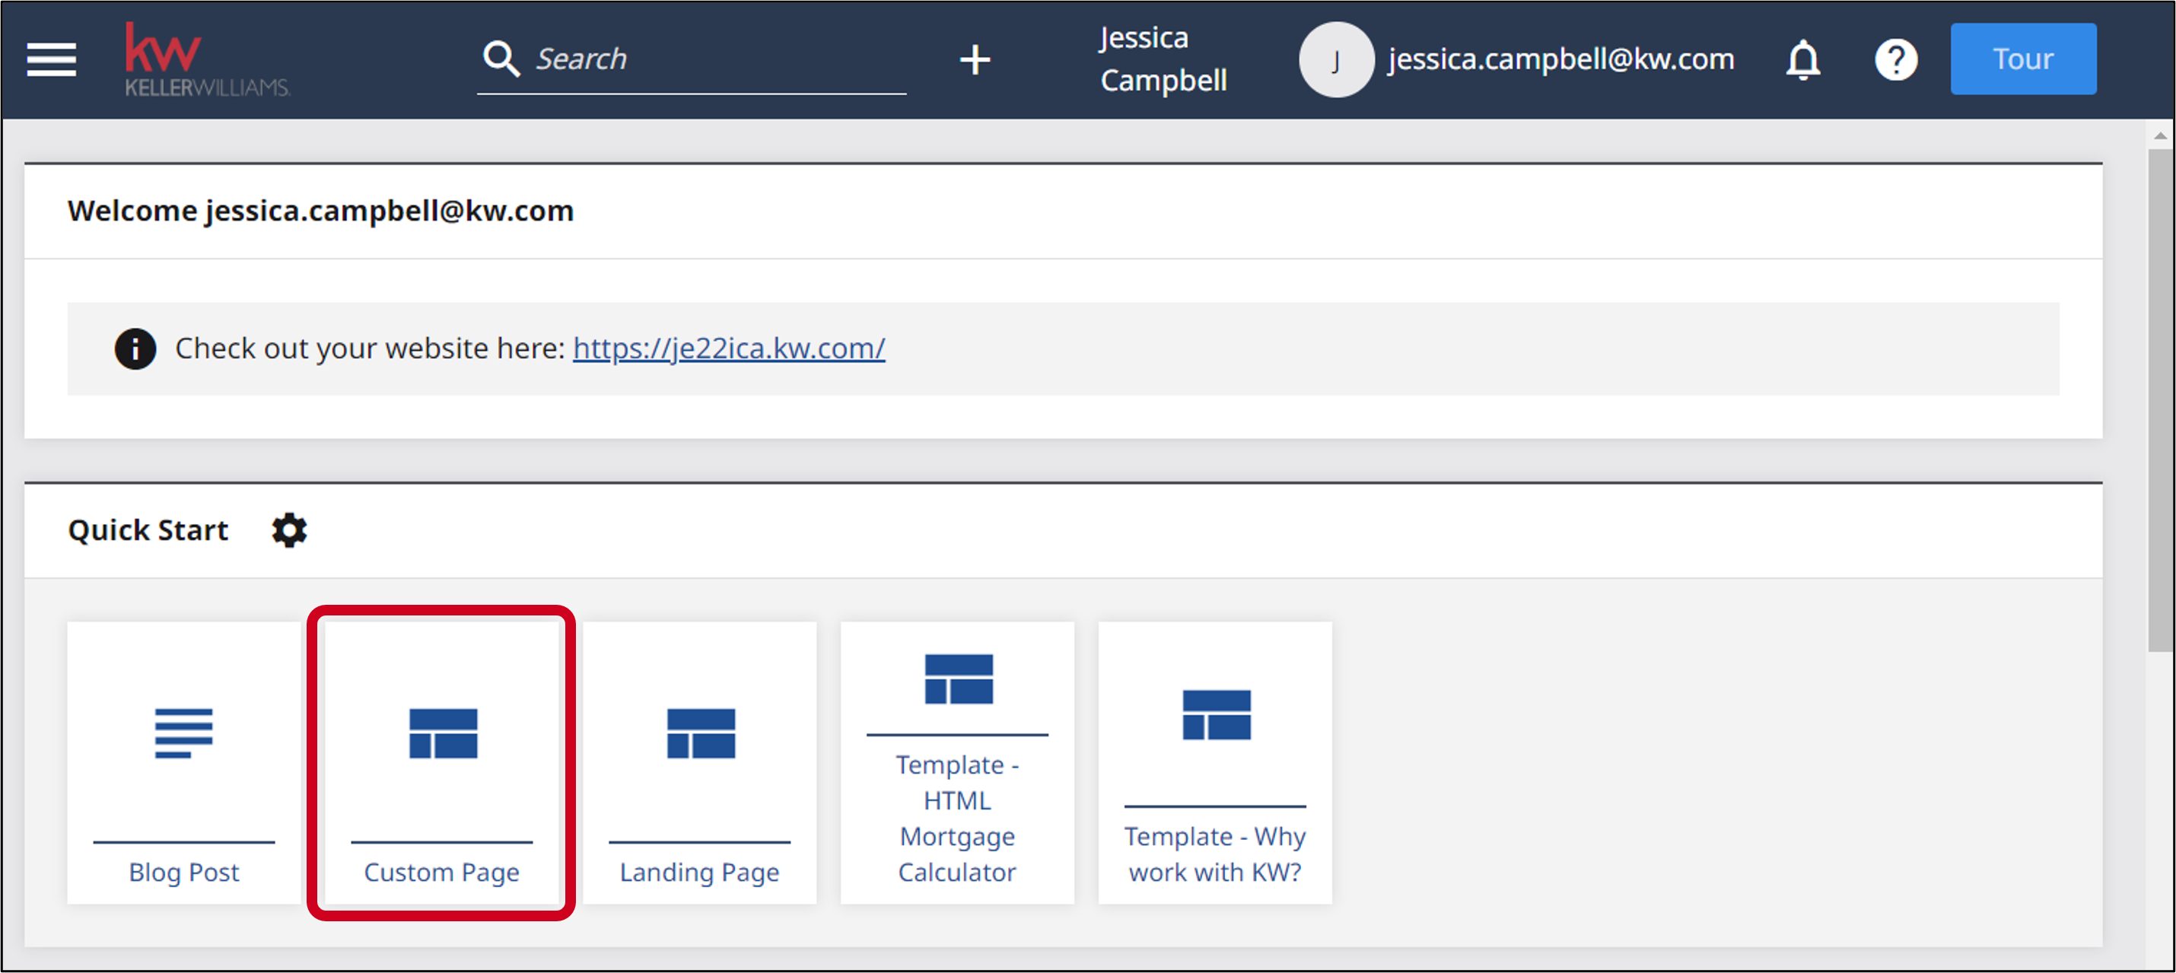Create a new Custom Page

click(x=442, y=763)
